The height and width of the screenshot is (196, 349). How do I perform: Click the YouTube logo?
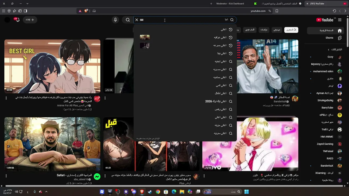(x=325, y=20)
